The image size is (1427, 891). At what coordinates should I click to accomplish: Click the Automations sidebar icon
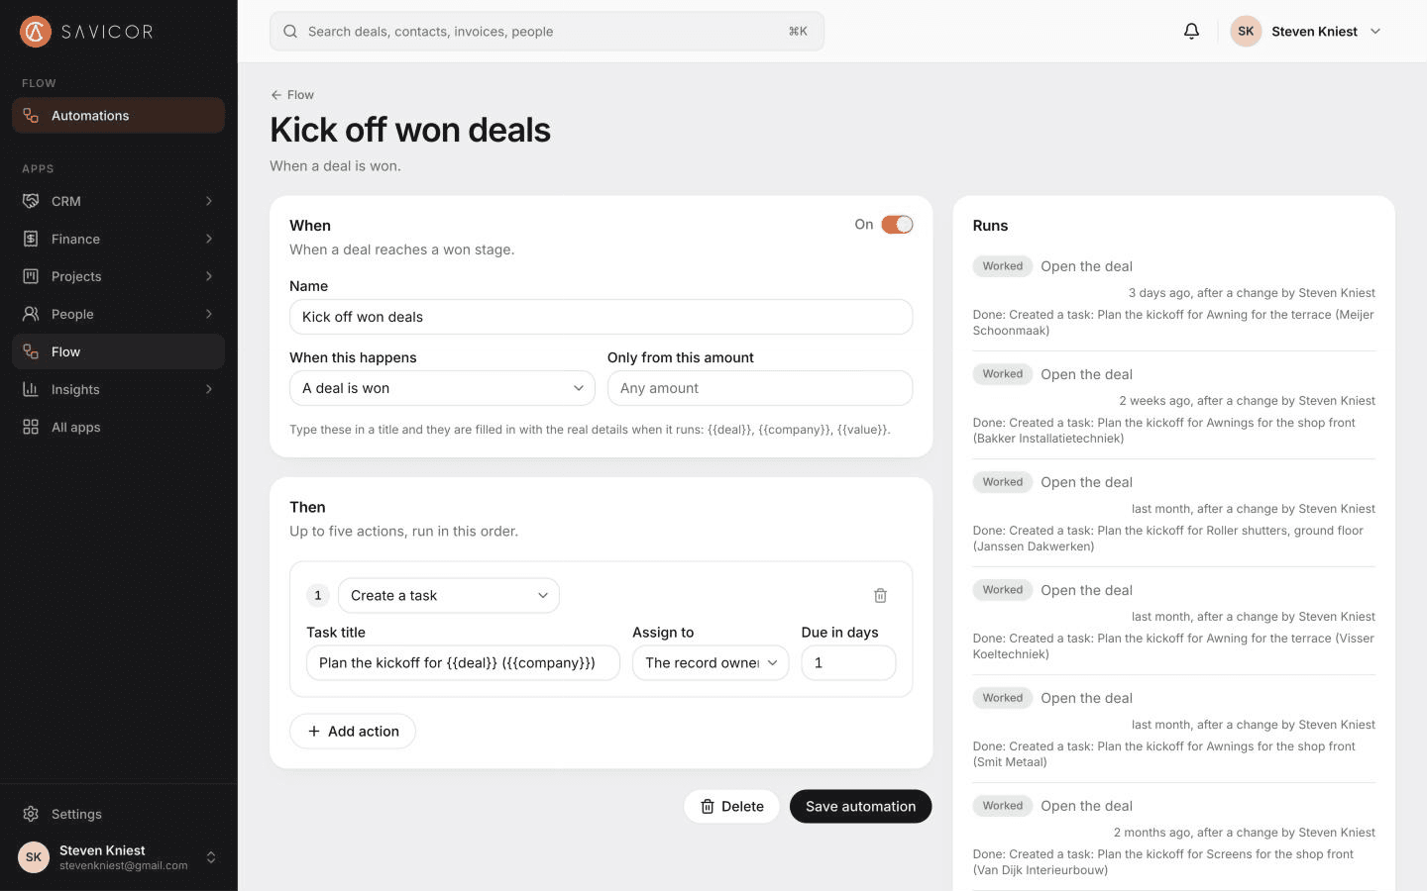(x=31, y=116)
